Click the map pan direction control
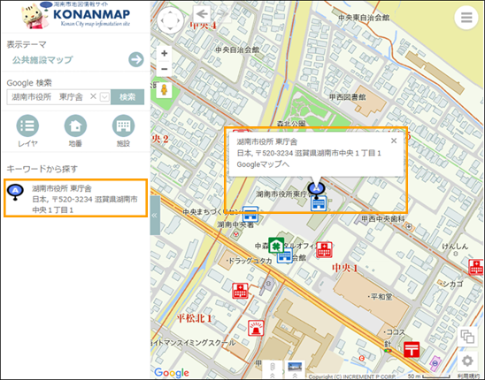This screenshot has width=485, height=380. tap(170, 20)
